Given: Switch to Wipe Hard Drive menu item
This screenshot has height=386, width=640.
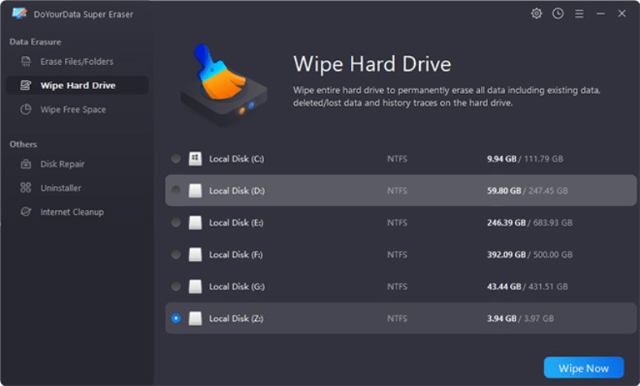Looking at the screenshot, I should click(x=77, y=85).
